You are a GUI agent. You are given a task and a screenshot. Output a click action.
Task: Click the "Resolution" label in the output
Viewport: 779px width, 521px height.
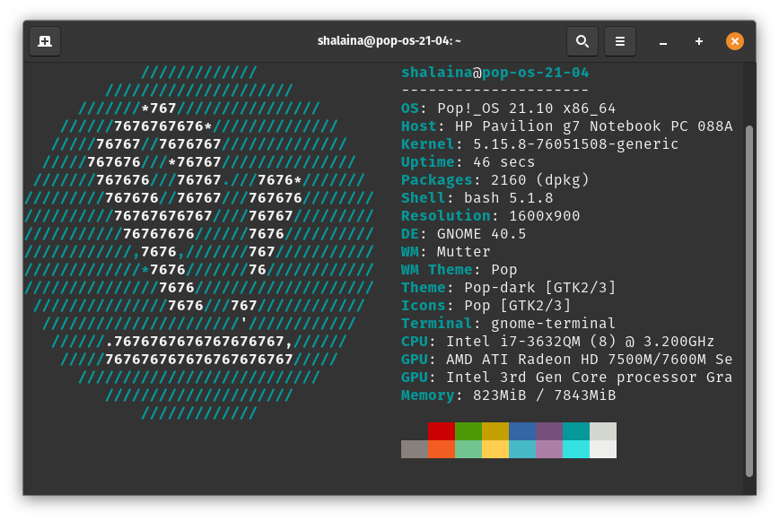(x=446, y=215)
